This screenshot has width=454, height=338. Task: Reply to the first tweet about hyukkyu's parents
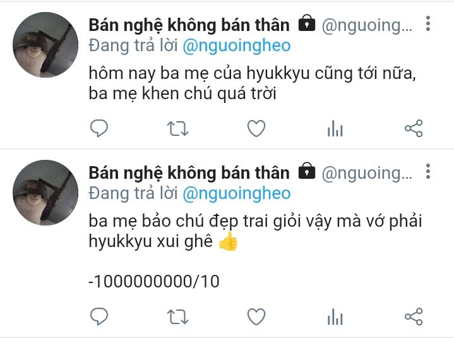coord(99,128)
